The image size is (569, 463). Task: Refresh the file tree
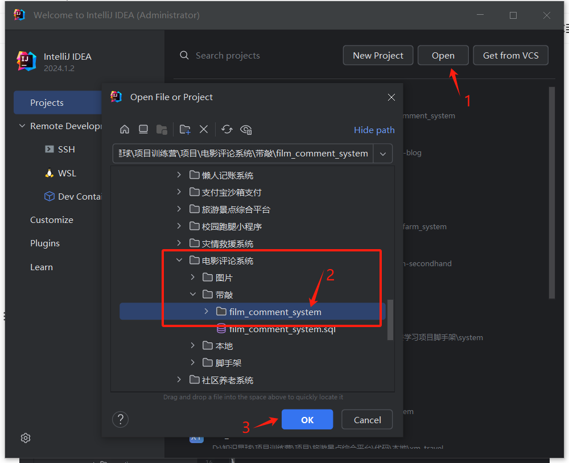pos(227,129)
